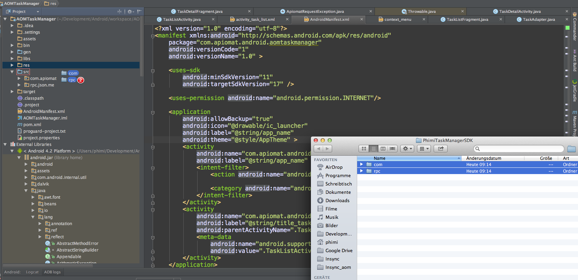The image size is (578, 280).
Task: Open the Appendable interface
Action: [63, 257]
